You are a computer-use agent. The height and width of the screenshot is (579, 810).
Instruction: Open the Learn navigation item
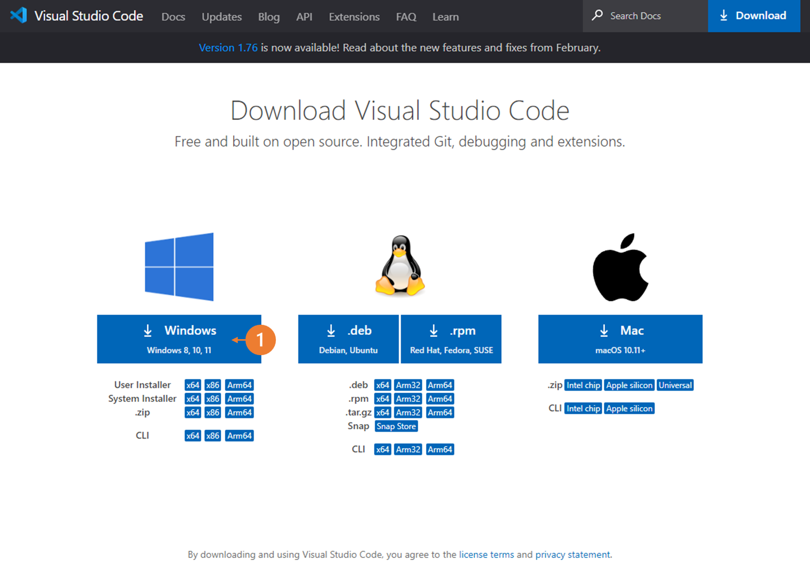coord(445,16)
